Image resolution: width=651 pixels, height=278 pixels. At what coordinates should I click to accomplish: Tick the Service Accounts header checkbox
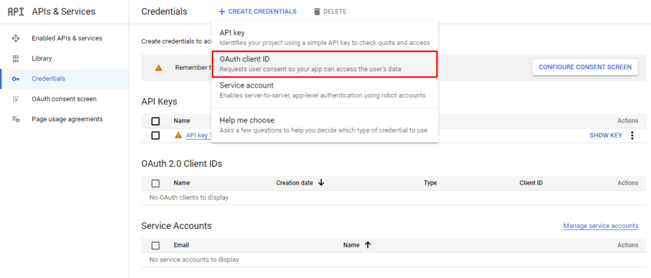pos(156,245)
